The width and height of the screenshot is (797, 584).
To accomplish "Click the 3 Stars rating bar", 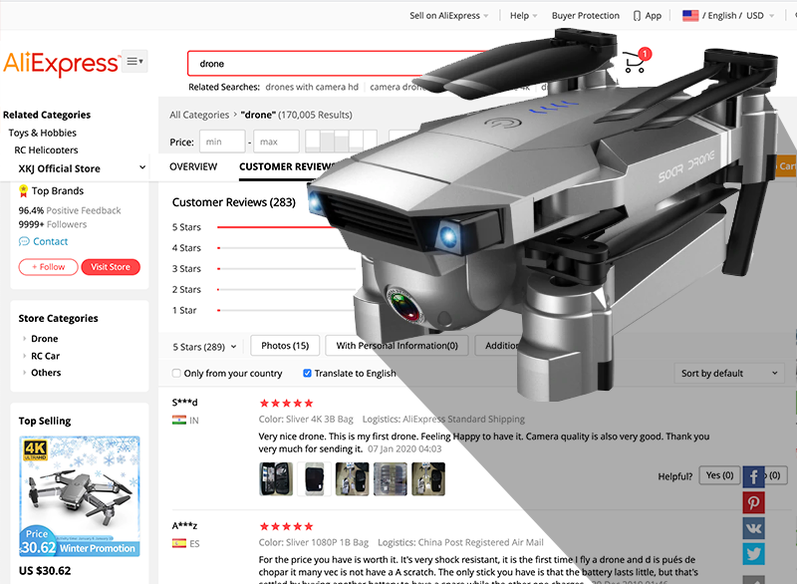I will click(x=286, y=269).
